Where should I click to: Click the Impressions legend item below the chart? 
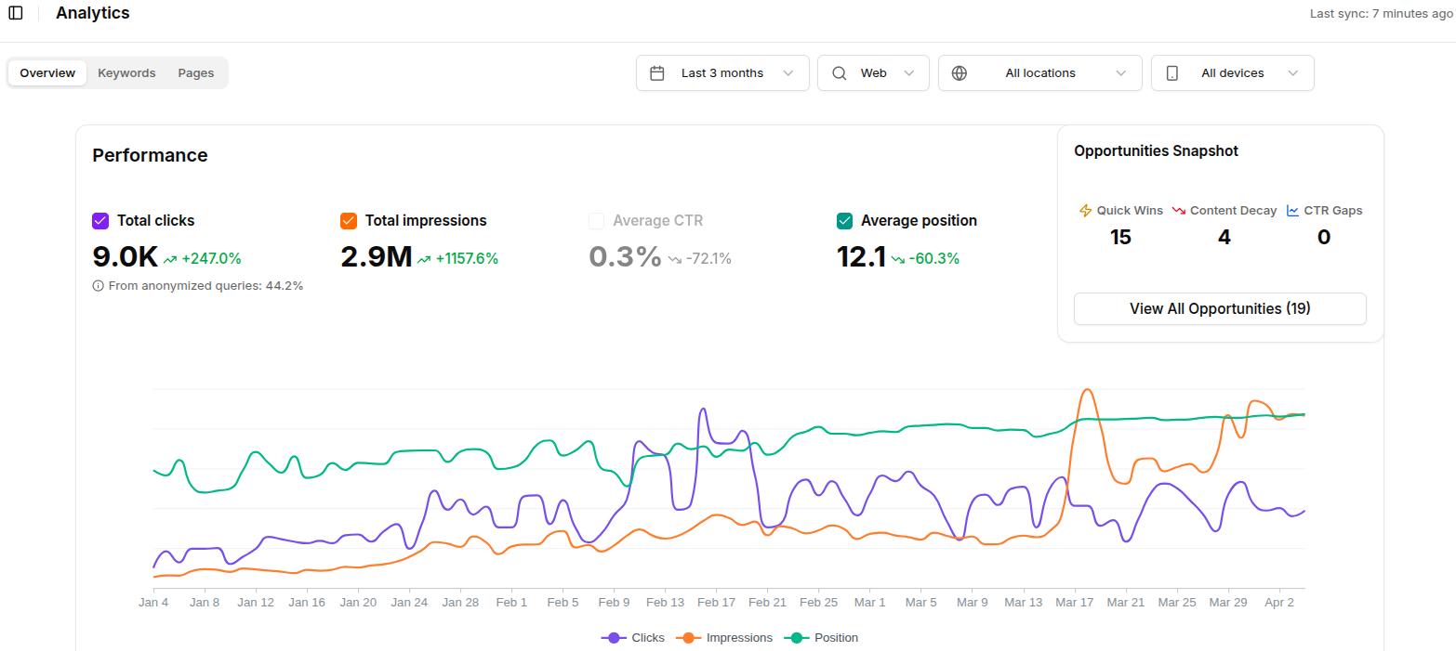725,637
